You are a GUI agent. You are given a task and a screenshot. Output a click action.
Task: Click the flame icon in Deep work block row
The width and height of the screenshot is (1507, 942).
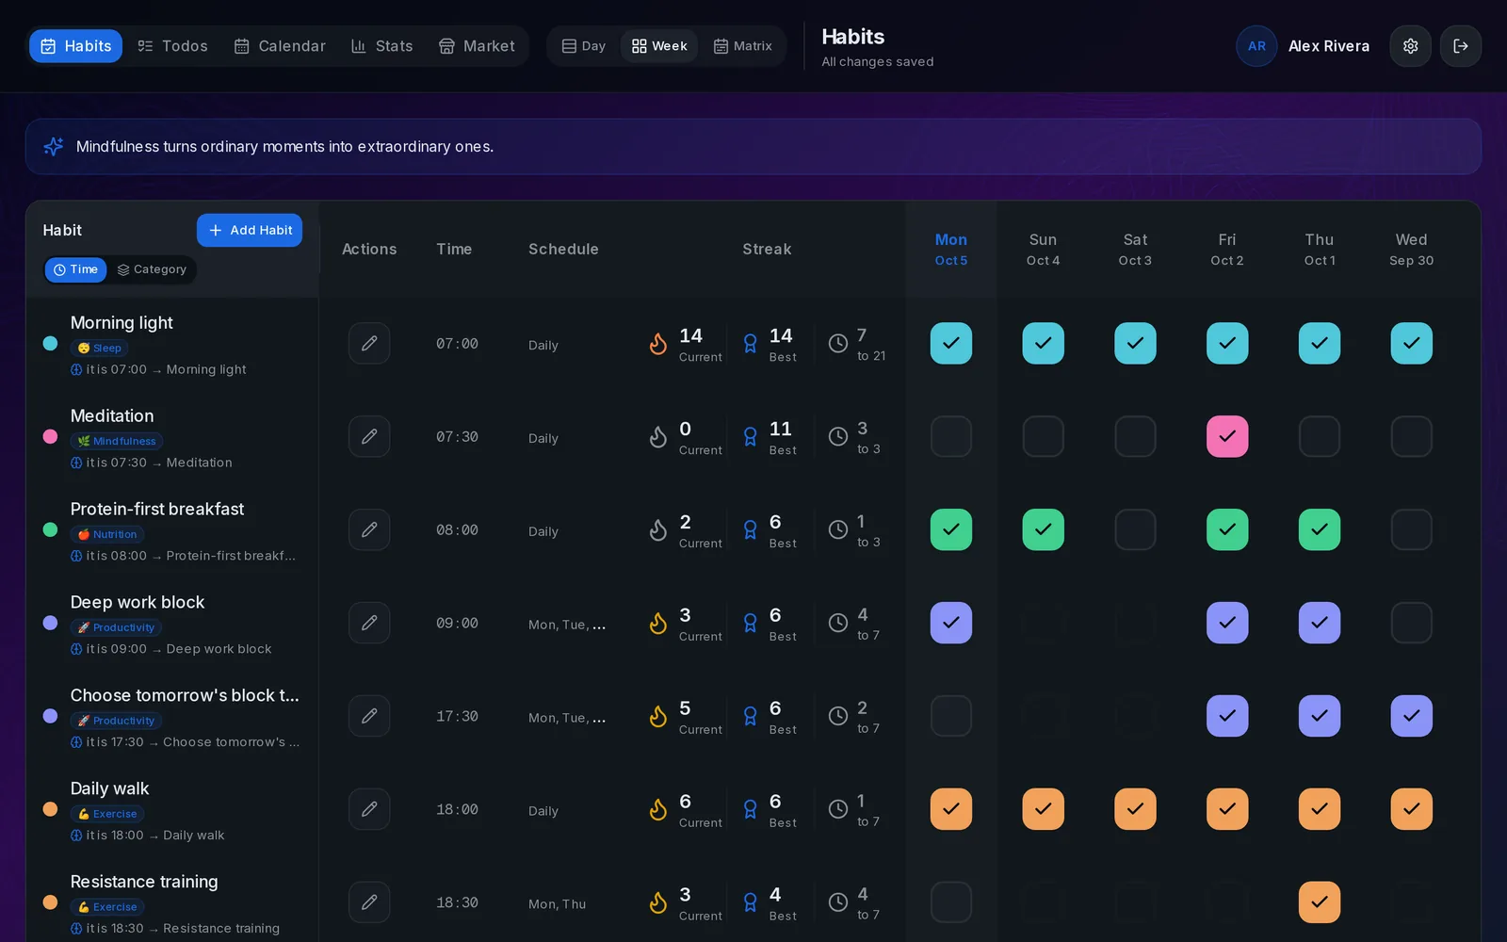(658, 624)
